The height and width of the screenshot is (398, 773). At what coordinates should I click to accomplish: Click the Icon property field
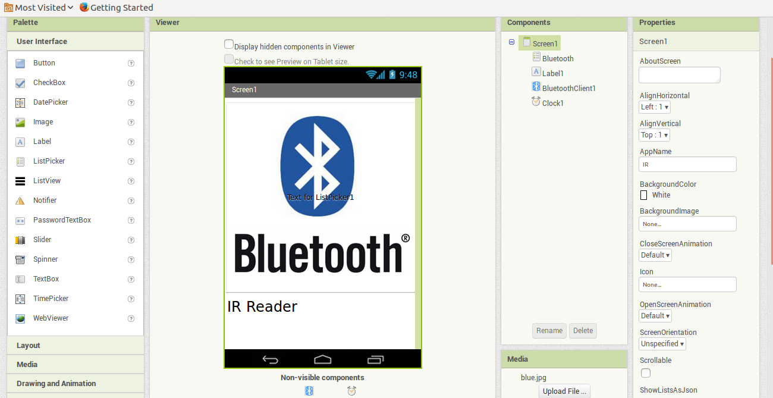coord(687,284)
